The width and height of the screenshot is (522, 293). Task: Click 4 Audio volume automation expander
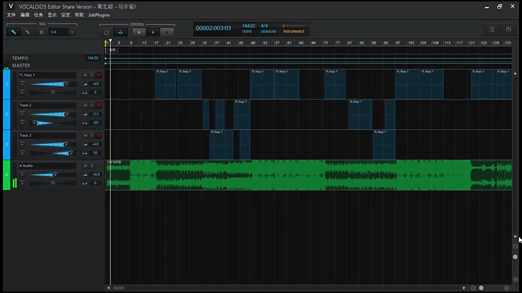coord(22,175)
